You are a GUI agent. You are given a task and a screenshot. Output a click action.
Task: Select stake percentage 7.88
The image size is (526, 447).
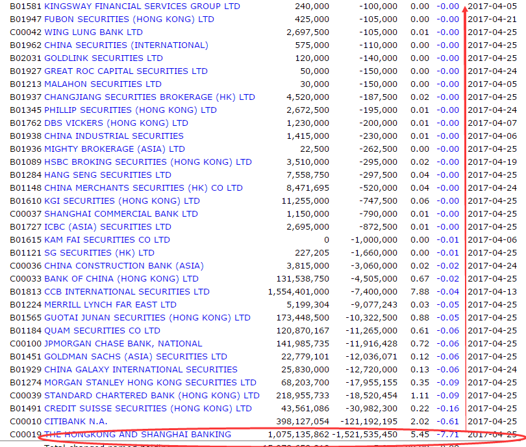pos(420,292)
